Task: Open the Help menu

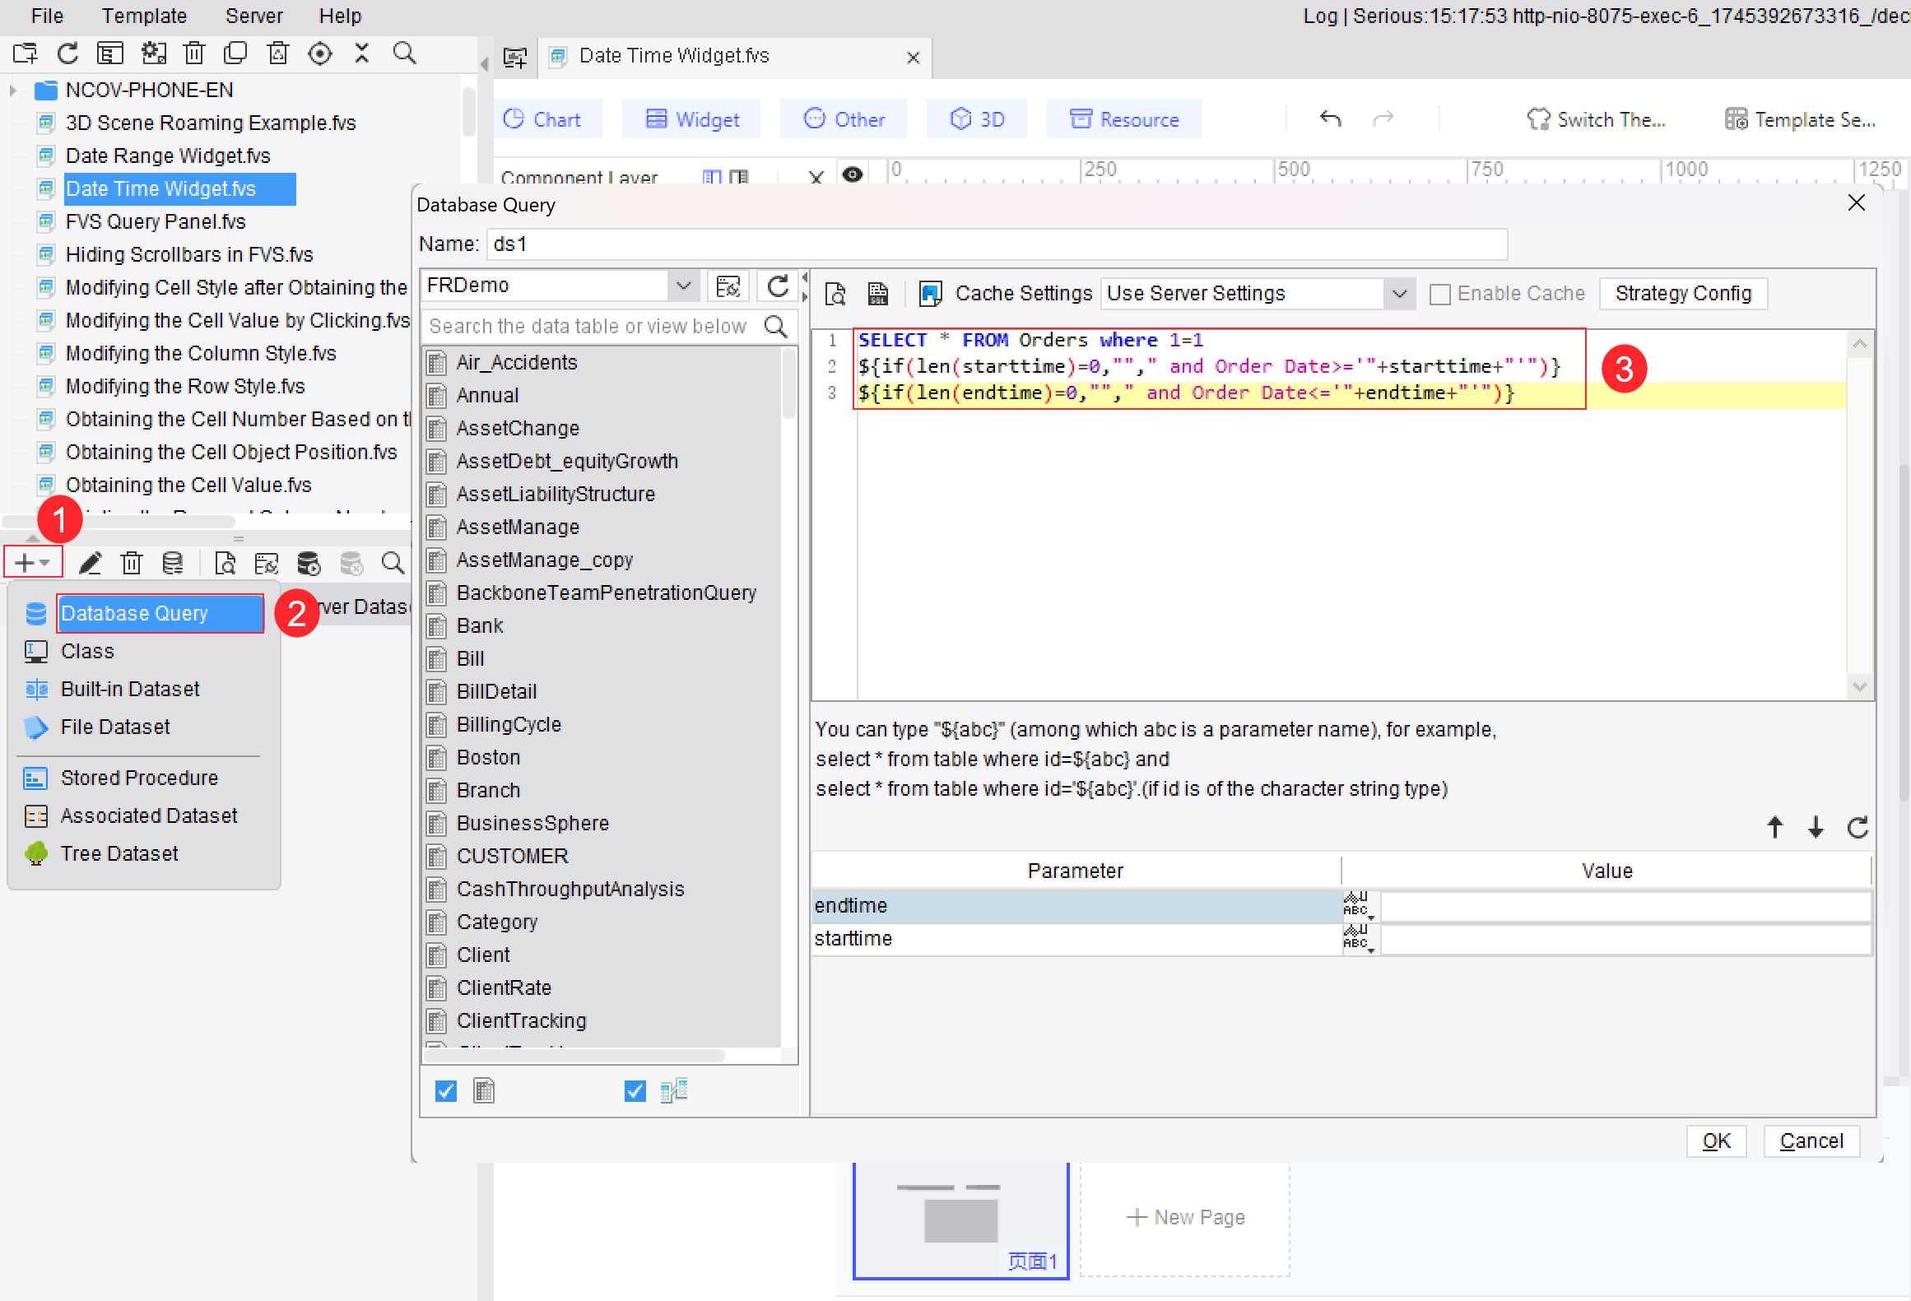Action: click(x=340, y=16)
